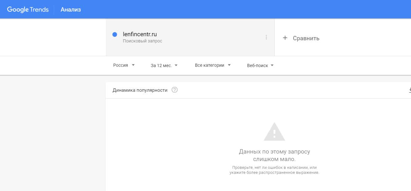Image resolution: width=411 pixels, height=191 pixels.
Task: Click the dropdown arrow next to Россия
Action: coord(133,65)
